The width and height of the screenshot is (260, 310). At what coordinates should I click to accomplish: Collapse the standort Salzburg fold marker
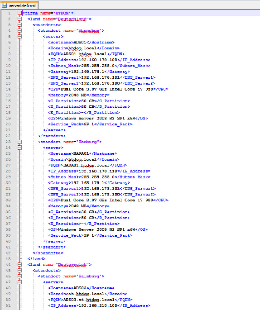pos(19,276)
